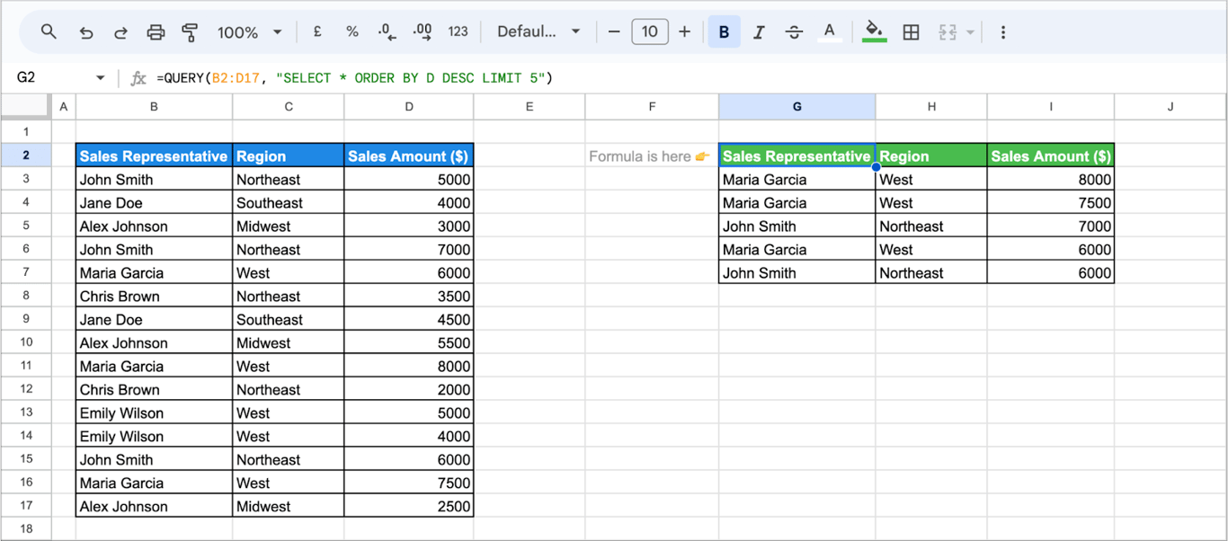Click the cell containing 5500 in column D

point(409,342)
